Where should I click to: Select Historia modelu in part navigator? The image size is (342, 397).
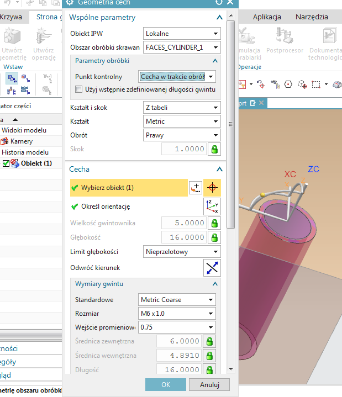[x=25, y=152]
